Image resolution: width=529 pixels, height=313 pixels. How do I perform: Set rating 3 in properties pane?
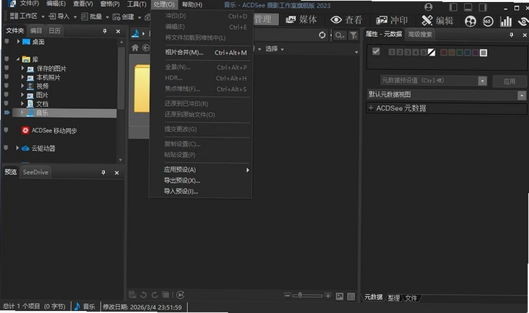click(x=408, y=52)
